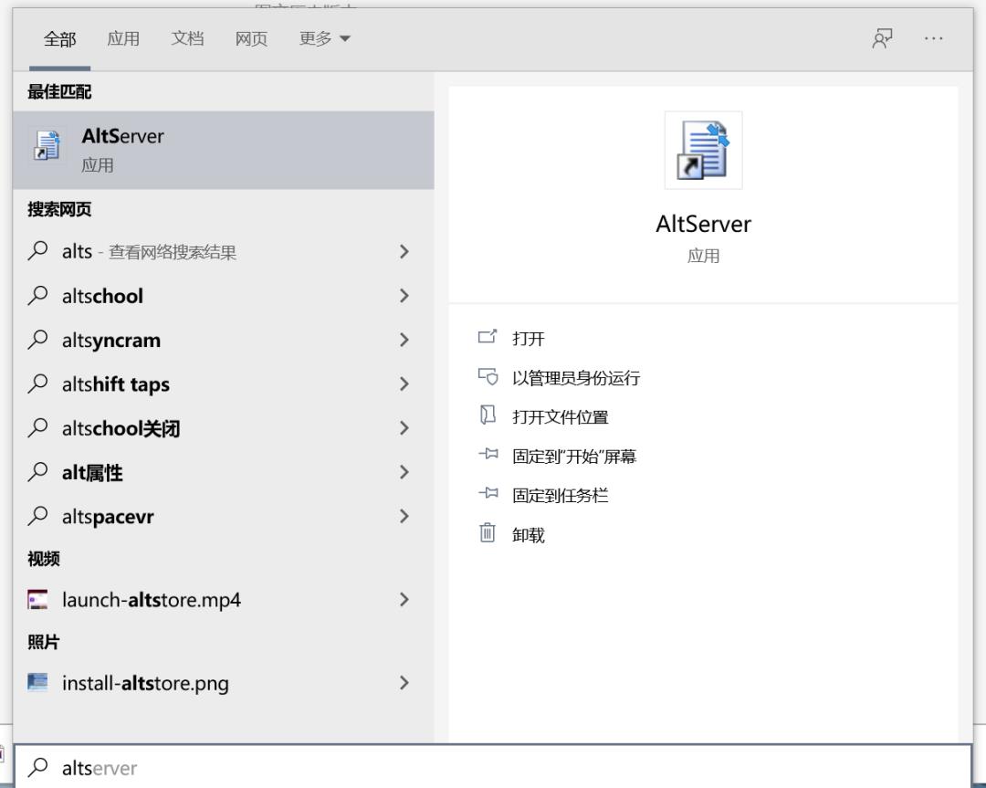The image size is (986, 788).
Task: Switch to the 文档 tab
Action: pos(187,39)
